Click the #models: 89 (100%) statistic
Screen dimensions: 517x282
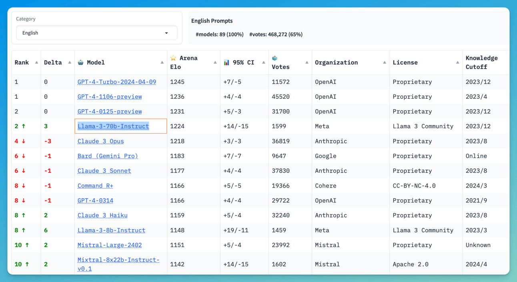coord(220,34)
